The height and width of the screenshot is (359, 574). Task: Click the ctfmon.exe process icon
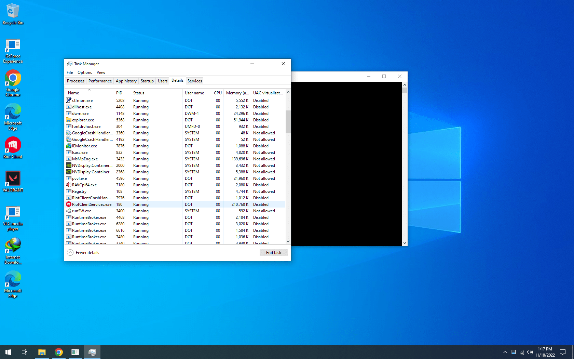click(x=69, y=101)
